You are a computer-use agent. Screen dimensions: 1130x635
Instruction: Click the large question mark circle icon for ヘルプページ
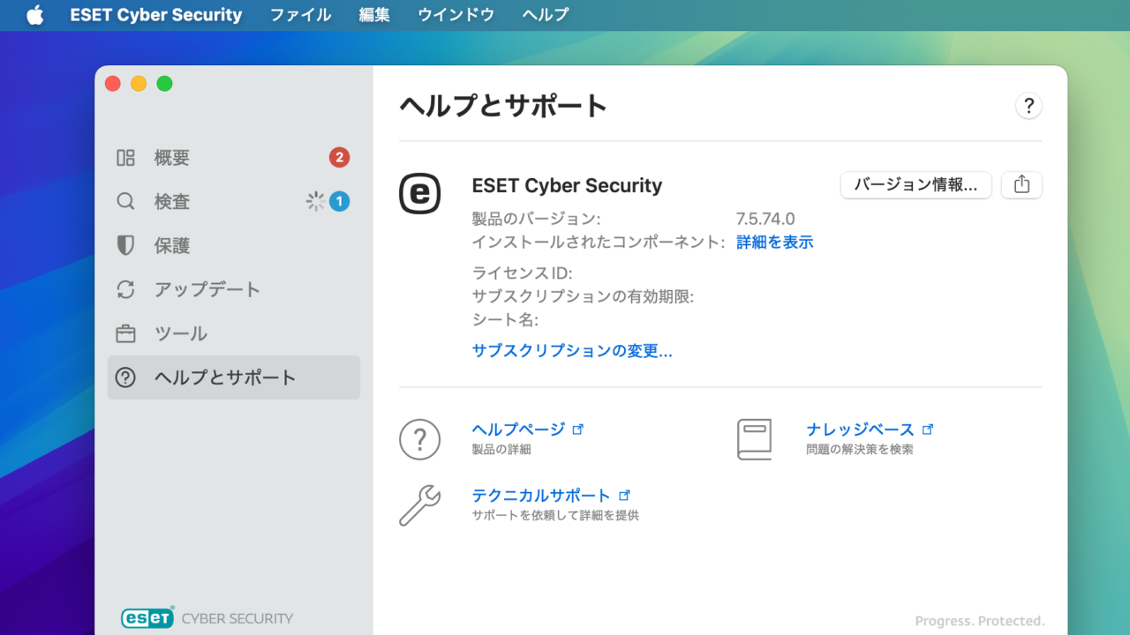coord(420,439)
